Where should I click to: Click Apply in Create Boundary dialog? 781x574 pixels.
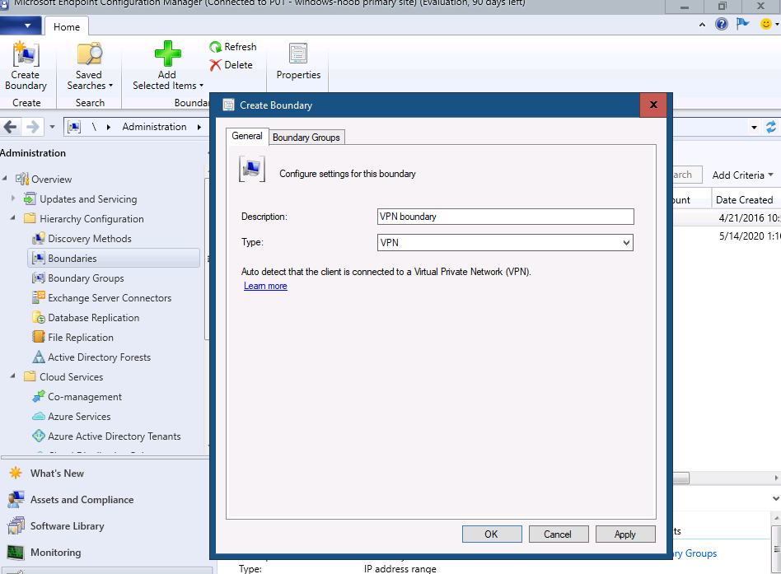pyautogui.click(x=625, y=534)
